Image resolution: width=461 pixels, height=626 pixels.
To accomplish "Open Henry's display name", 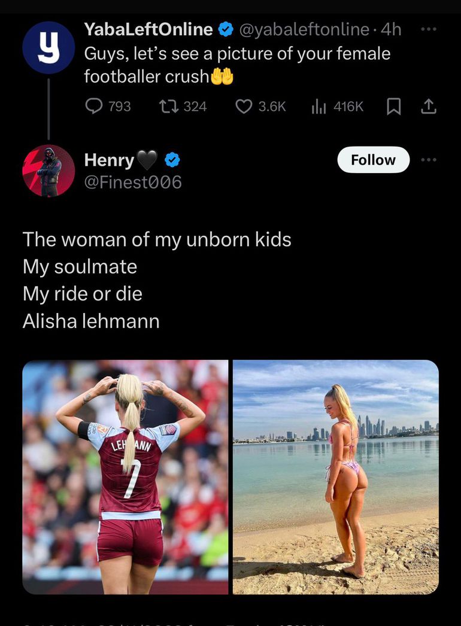I will [110, 160].
